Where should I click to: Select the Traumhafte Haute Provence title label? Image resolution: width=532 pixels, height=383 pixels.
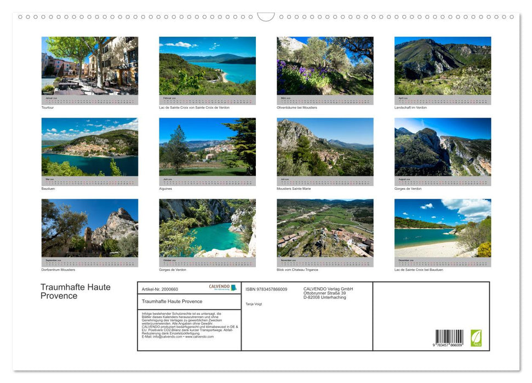172,301
